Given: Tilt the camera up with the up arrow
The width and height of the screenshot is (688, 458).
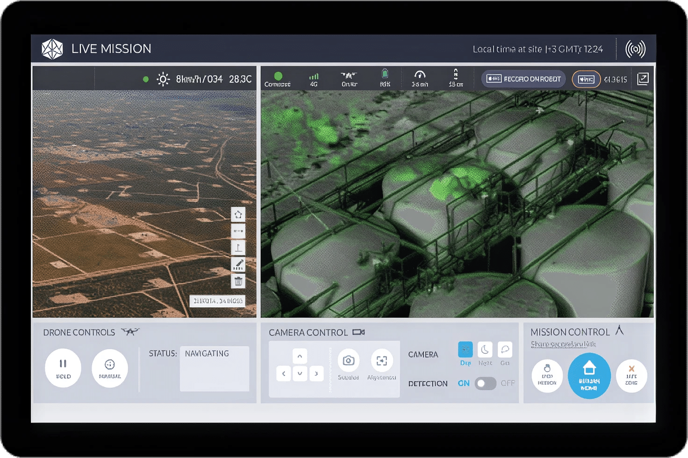Looking at the screenshot, I should (x=300, y=356).
